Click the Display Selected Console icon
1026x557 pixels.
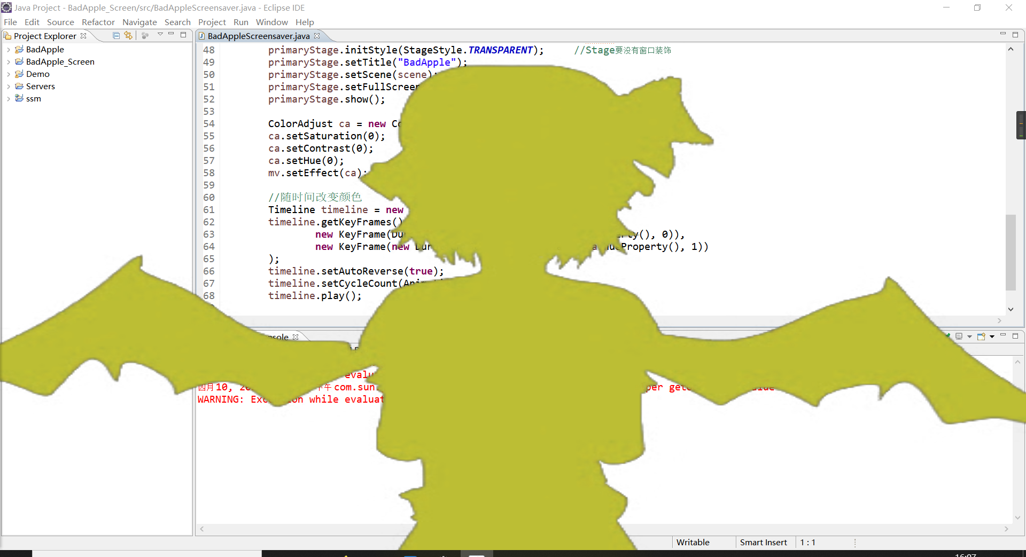tap(959, 336)
